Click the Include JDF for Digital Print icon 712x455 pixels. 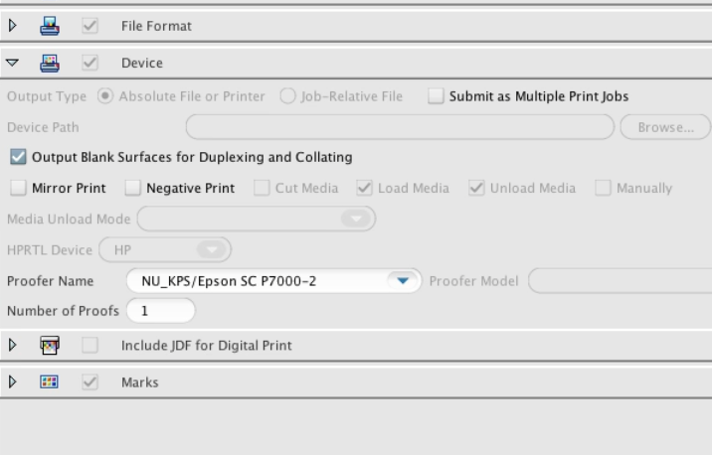(x=50, y=345)
